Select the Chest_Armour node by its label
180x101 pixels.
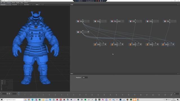117,21
